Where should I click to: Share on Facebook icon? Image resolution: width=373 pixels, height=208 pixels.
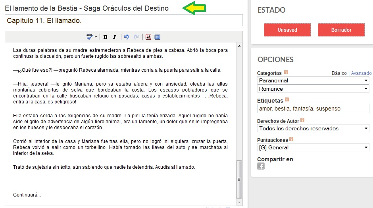261,166
